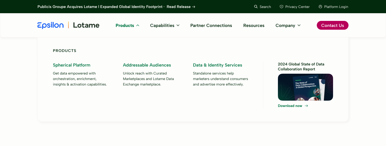The image size is (386, 146).
Task: Expand the Capabilities dropdown chevron
Action: [178, 25]
